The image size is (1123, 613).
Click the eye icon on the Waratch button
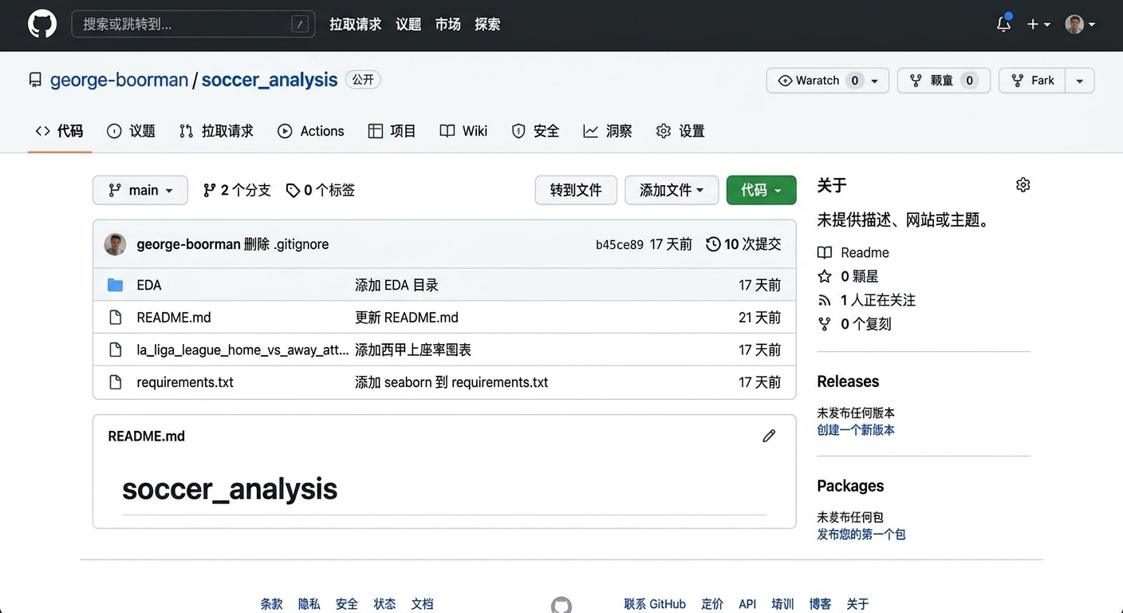coord(785,81)
